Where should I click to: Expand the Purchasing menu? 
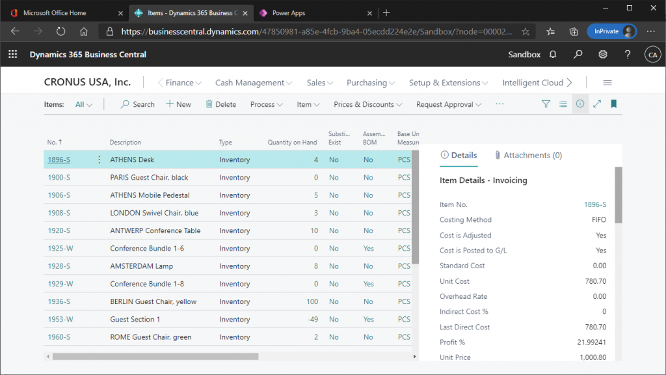(371, 83)
